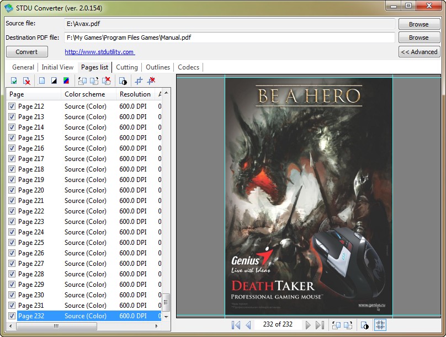Click the uncheck all pages red-X icon
This screenshot has width=446, height=337.
coord(26,81)
